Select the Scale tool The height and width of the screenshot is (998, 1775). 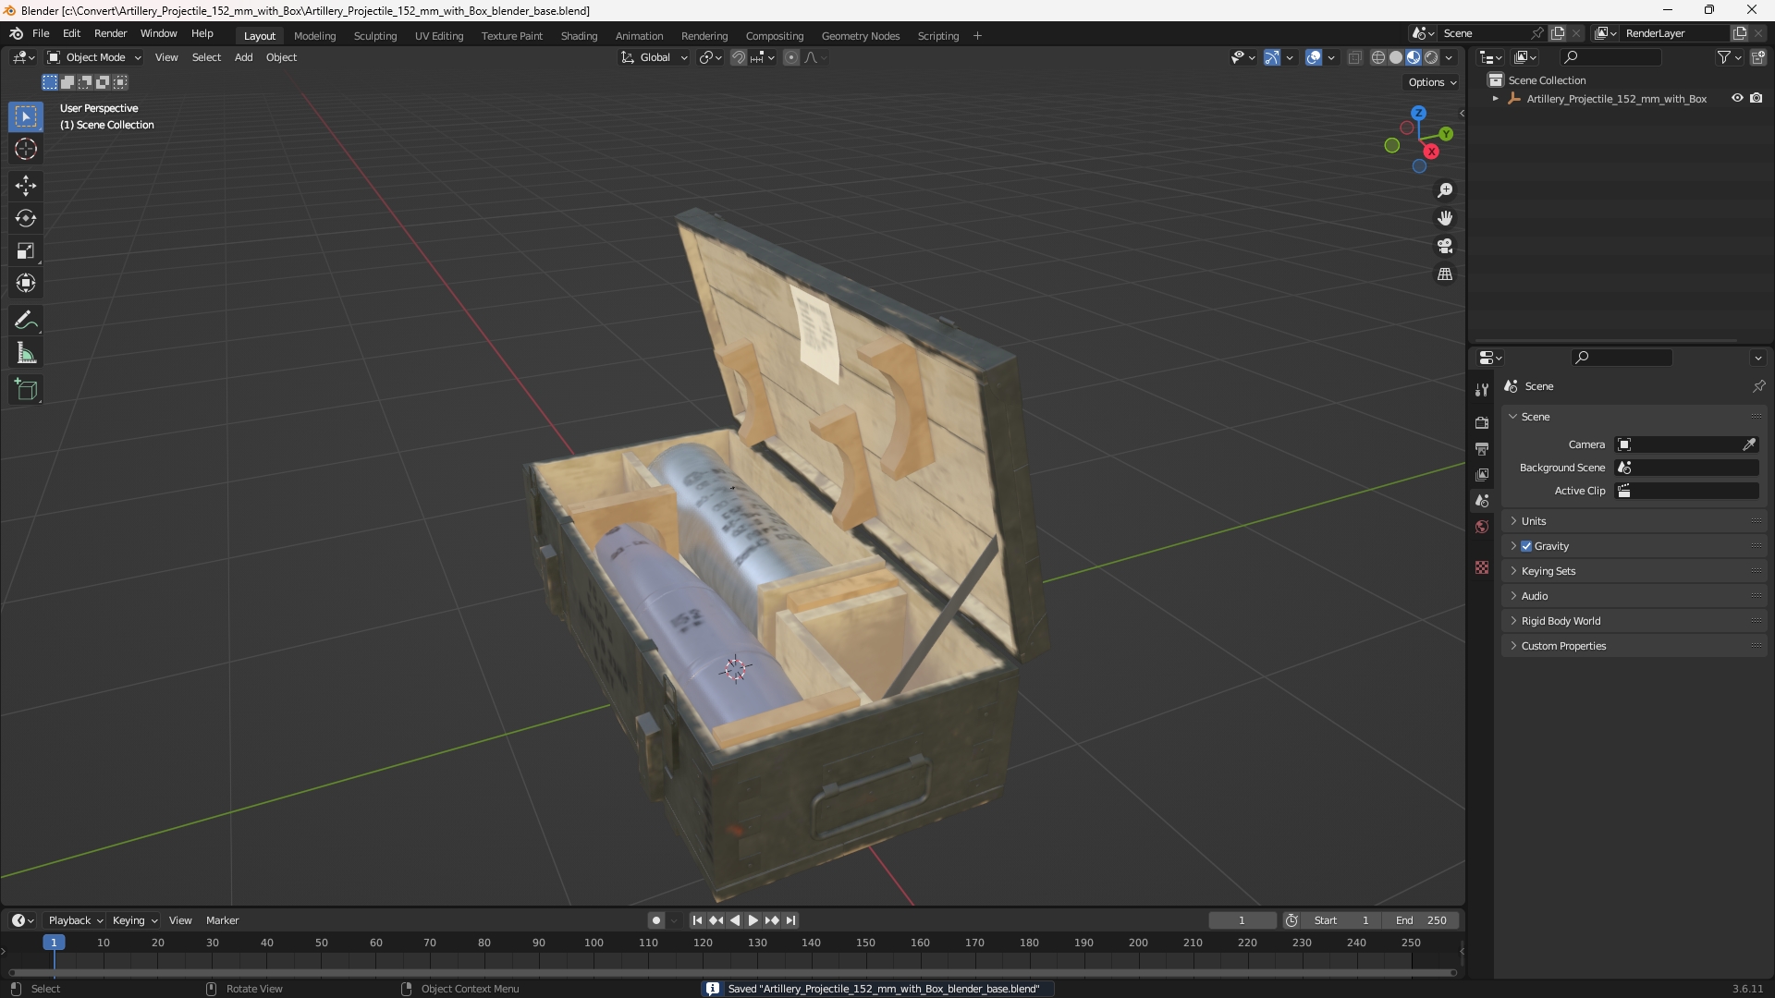26,250
